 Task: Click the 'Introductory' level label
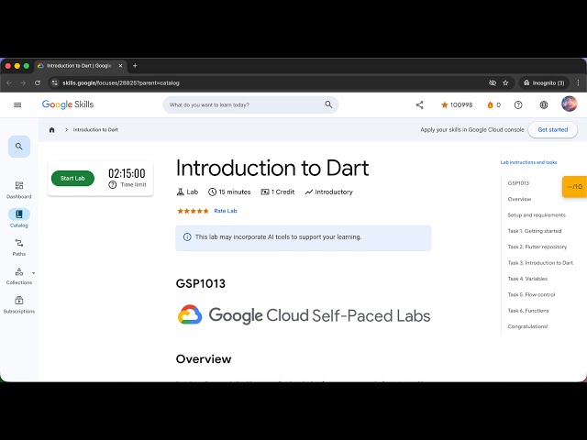point(328,192)
